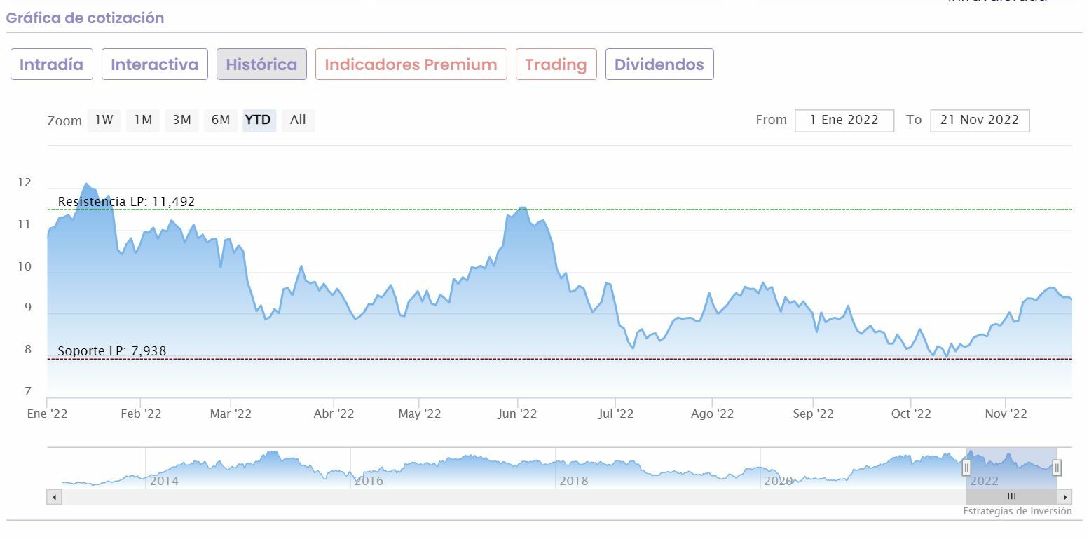Image resolution: width=1089 pixels, height=539 pixels.
Task: Choose the 3M zoom range
Action: click(x=181, y=120)
